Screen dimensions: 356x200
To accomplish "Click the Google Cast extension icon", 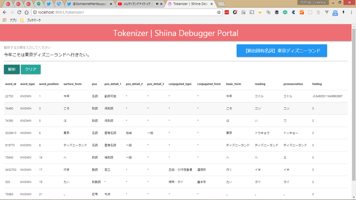I will tap(252, 12).
